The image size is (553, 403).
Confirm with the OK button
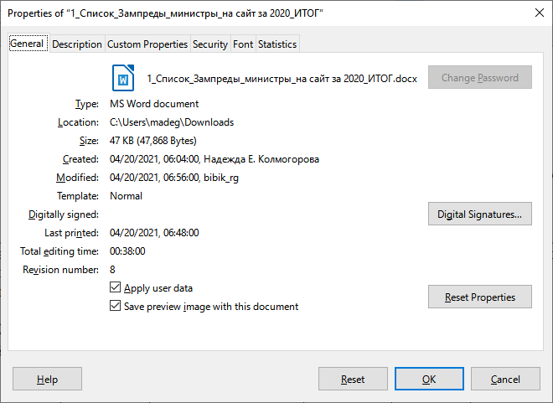[429, 379]
